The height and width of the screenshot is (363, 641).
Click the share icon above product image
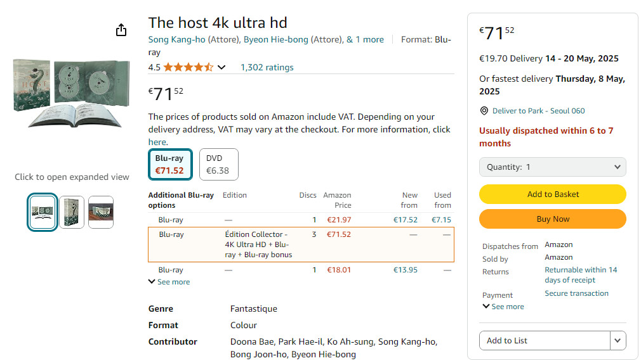[121, 30]
